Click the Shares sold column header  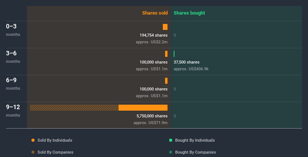[x=155, y=13]
